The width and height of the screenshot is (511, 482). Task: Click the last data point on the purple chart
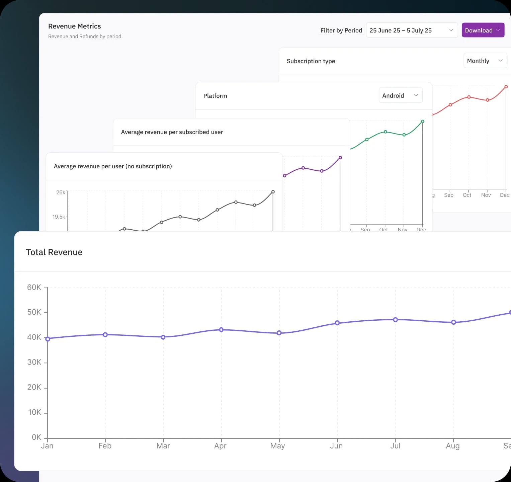(340, 157)
